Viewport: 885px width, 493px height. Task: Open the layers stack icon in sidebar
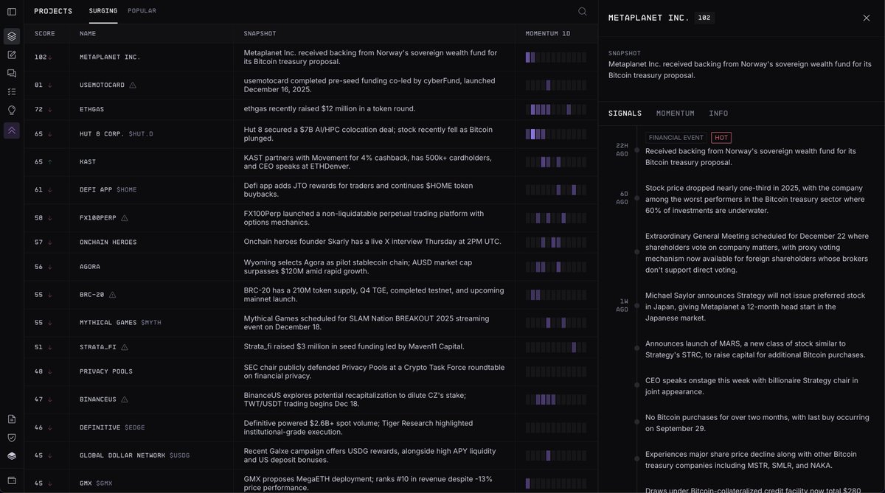[12, 36]
